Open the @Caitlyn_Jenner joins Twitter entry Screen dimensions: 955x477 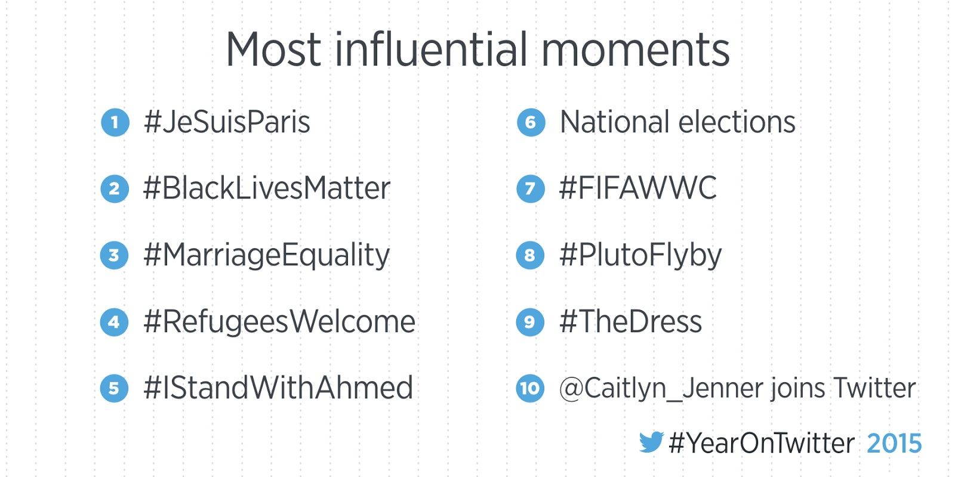click(x=737, y=388)
